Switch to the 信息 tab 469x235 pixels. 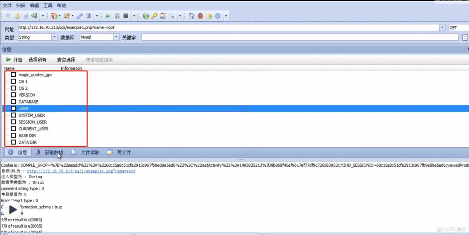pos(18,152)
